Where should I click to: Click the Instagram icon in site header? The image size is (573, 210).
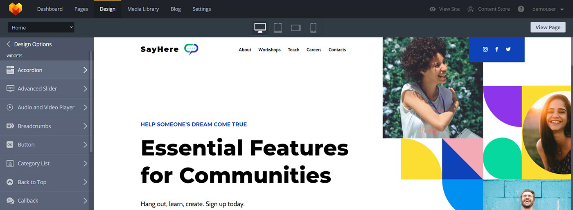485,49
